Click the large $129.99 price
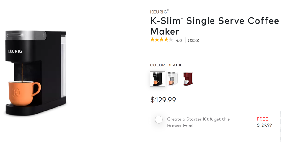 [x=163, y=100]
